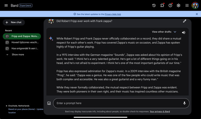This screenshot has width=201, height=119.
Task: Open the Hoe ontgrendel ik een chat
Action: point(22,49)
